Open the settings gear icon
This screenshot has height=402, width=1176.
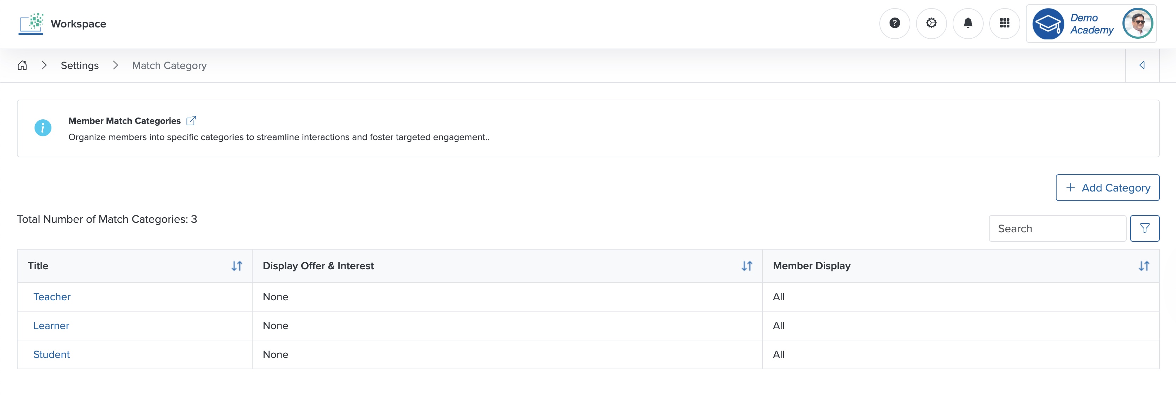[931, 23]
